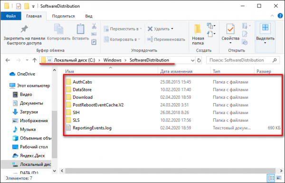Click the help question mark icon
The height and width of the screenshot is (183, 285).
(x=280, y=16)
